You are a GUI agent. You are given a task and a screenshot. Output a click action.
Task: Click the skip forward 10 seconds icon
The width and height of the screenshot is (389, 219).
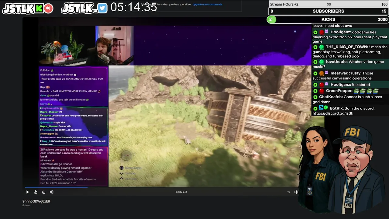pyautogui.click(x=43, y=192)
